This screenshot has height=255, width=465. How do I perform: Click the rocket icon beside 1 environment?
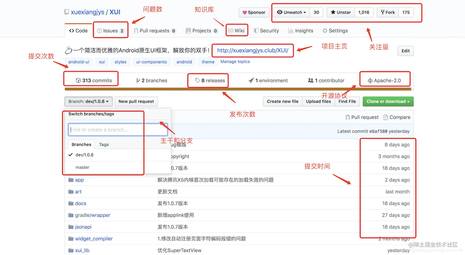click(x=251, y=80)
